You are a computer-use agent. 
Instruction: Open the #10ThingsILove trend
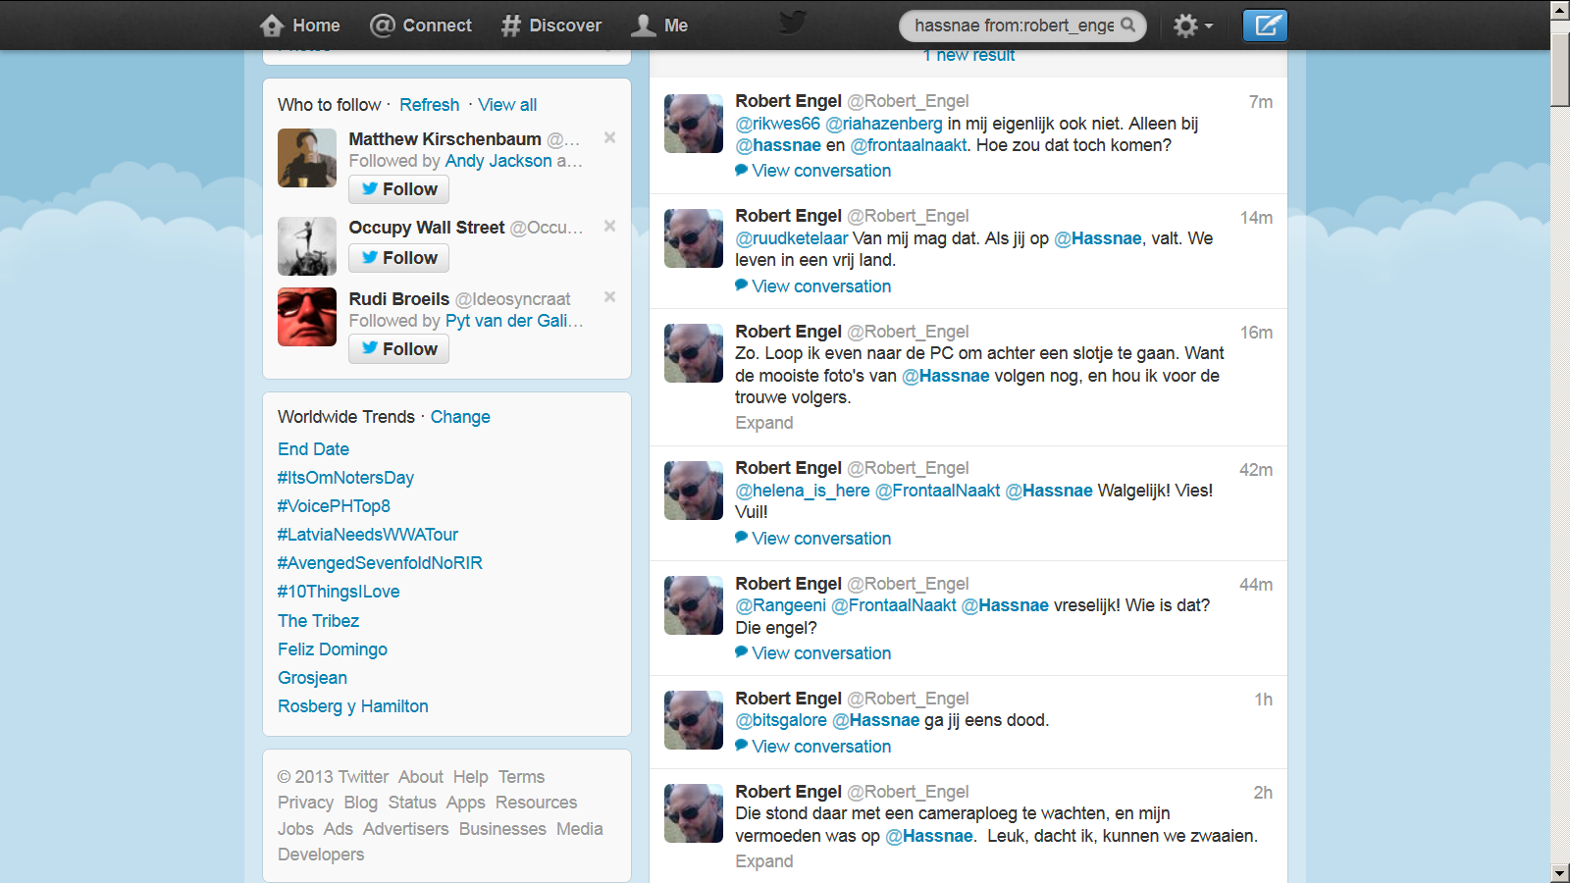point(339,592)
